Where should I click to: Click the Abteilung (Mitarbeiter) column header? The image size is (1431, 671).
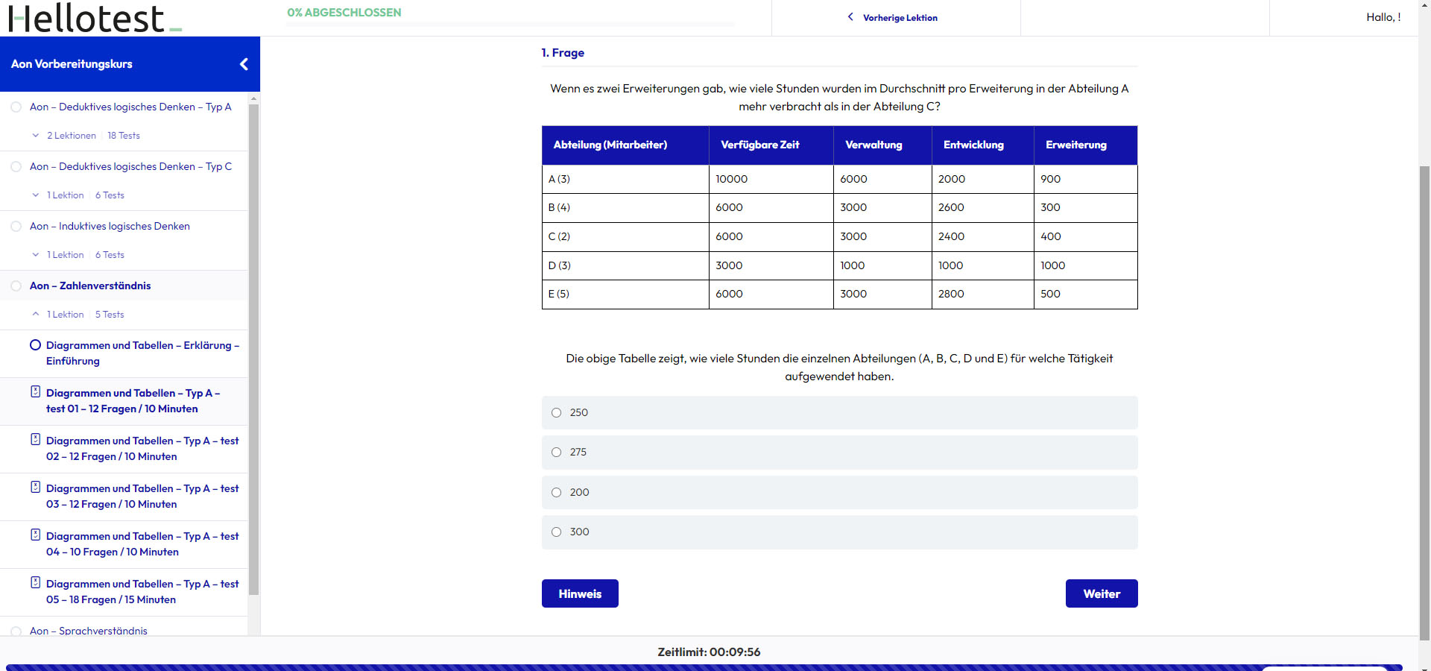click(625, 145)
